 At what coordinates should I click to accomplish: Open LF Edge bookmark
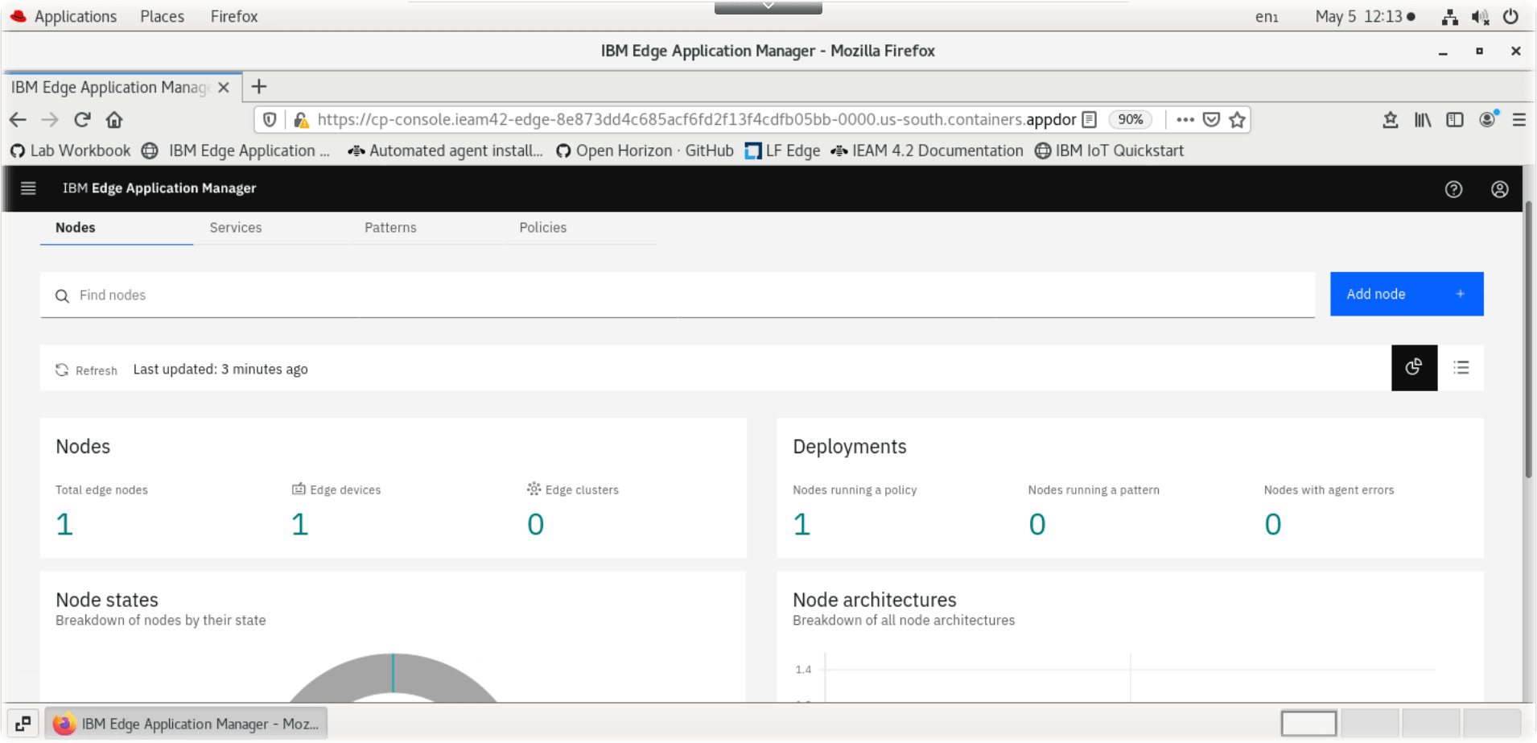[x=782, y=151]
